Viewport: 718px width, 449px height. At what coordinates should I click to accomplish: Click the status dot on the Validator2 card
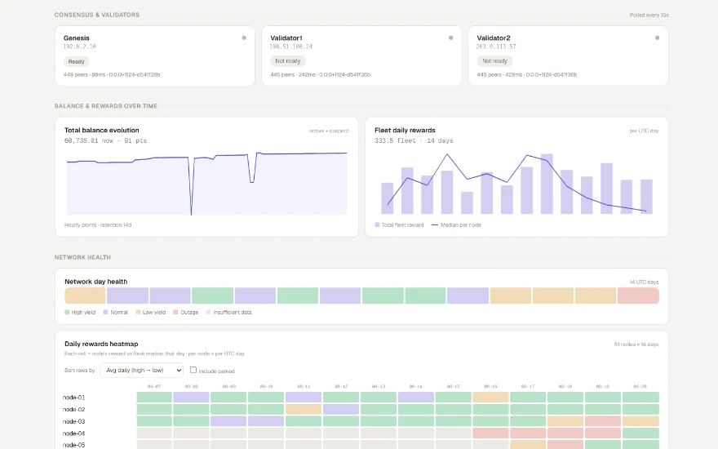point(657,38)
